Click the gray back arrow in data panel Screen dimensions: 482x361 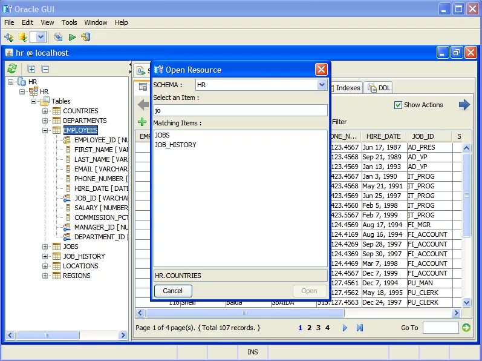tap(143, 105)
